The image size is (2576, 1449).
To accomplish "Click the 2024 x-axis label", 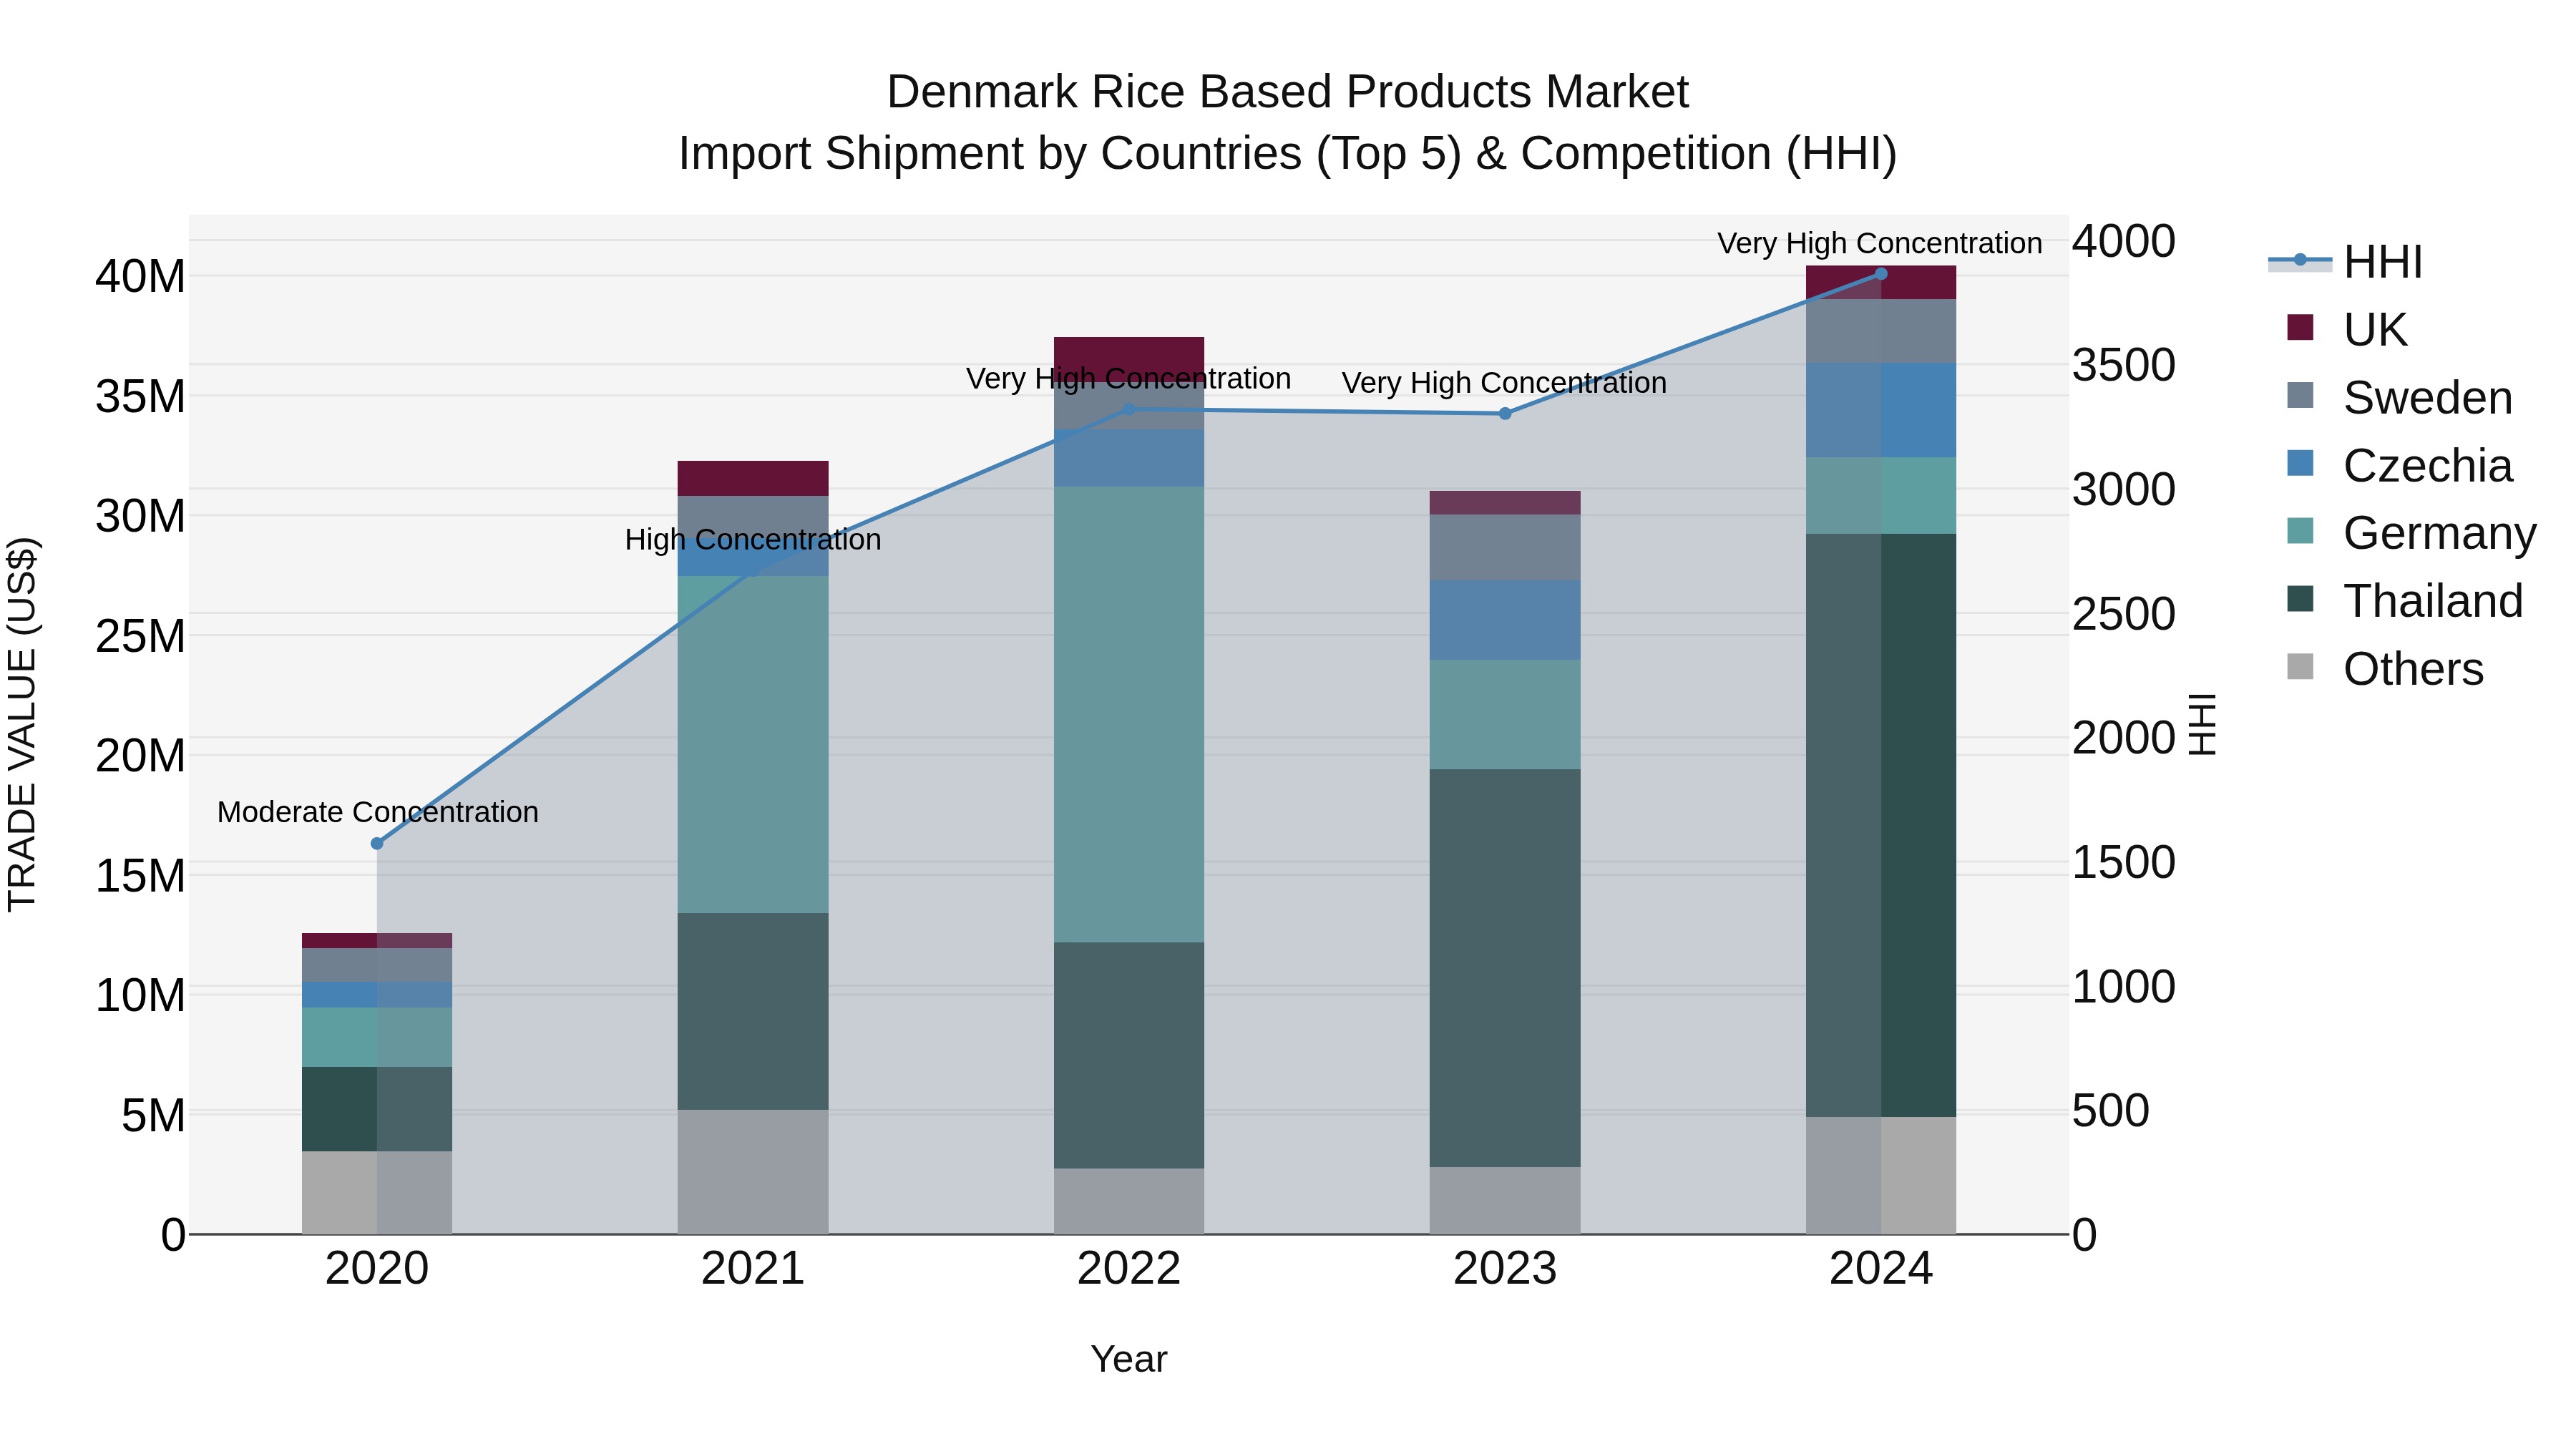I will coord(1881,1269).
